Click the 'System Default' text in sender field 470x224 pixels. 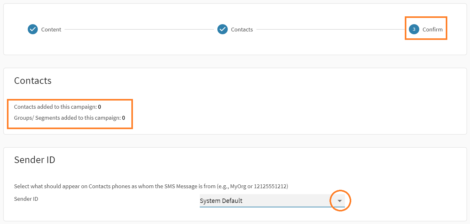pyautogui.click(x=221, y=201)
